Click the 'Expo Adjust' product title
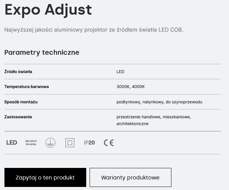Viewport: 229px width, 190px height. pos(48,10)
